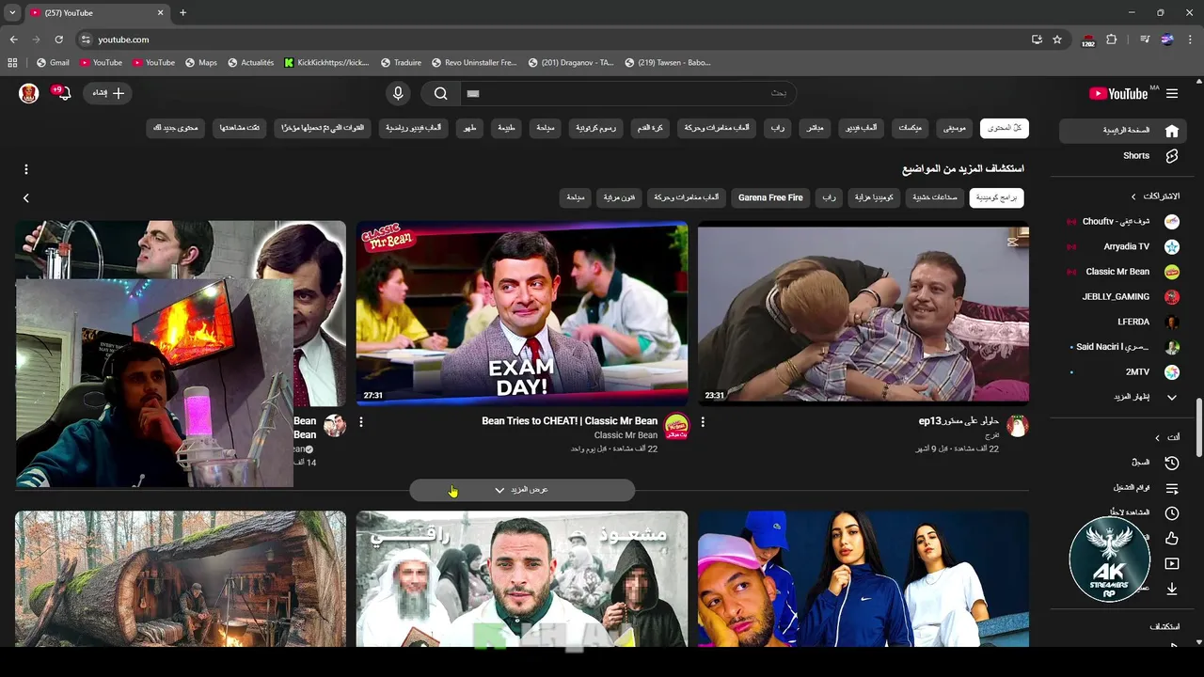The height and width of the screenshot is (677, 1204).
Task: Open Downloads arrow icon in sidebar
Action: [1171, 589]
